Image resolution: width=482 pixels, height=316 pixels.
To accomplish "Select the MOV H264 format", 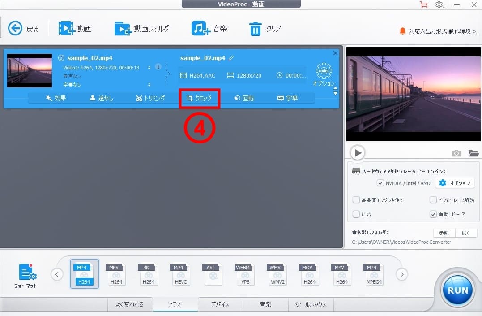I will click(x=310, y=274).
